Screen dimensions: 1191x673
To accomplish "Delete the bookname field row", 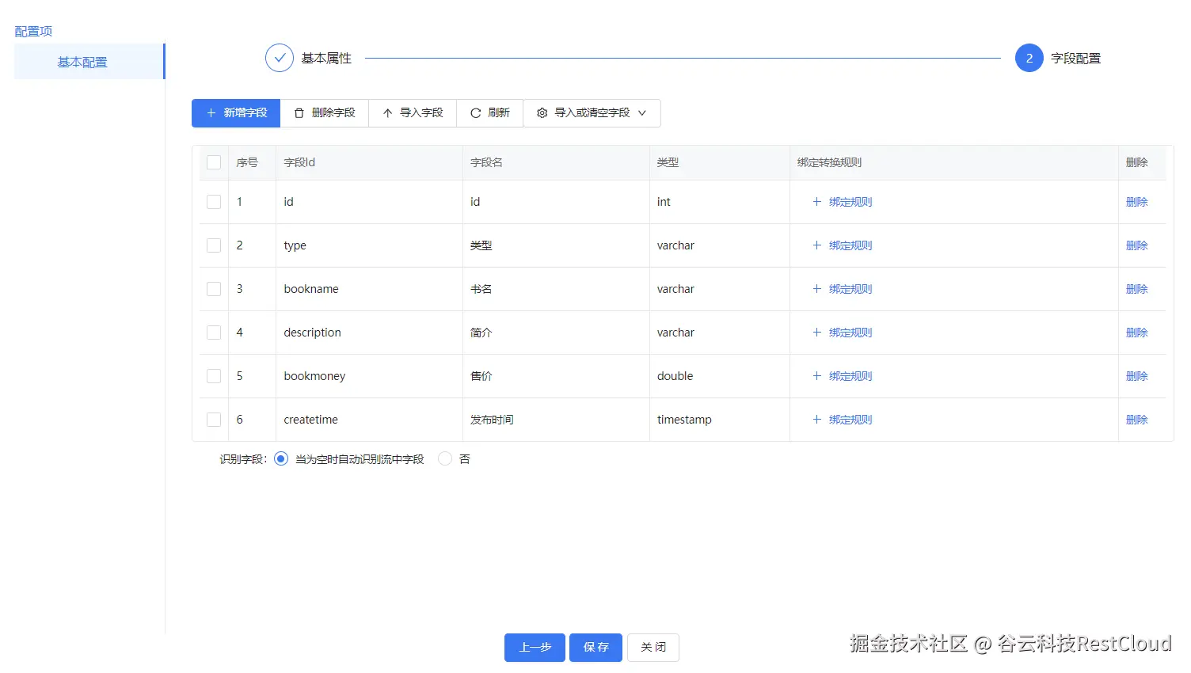I will coord(1136,289).
